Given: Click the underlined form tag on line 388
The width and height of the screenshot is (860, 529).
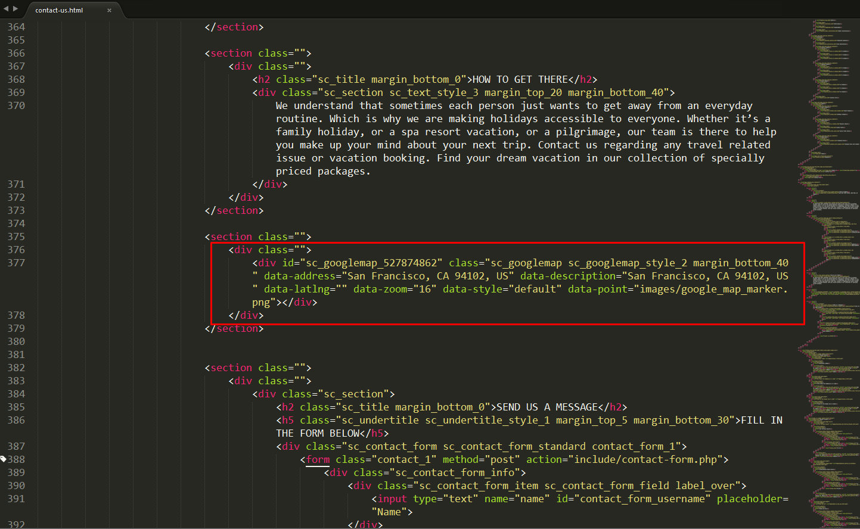Looking at the screenshot, I should point(318,459).
